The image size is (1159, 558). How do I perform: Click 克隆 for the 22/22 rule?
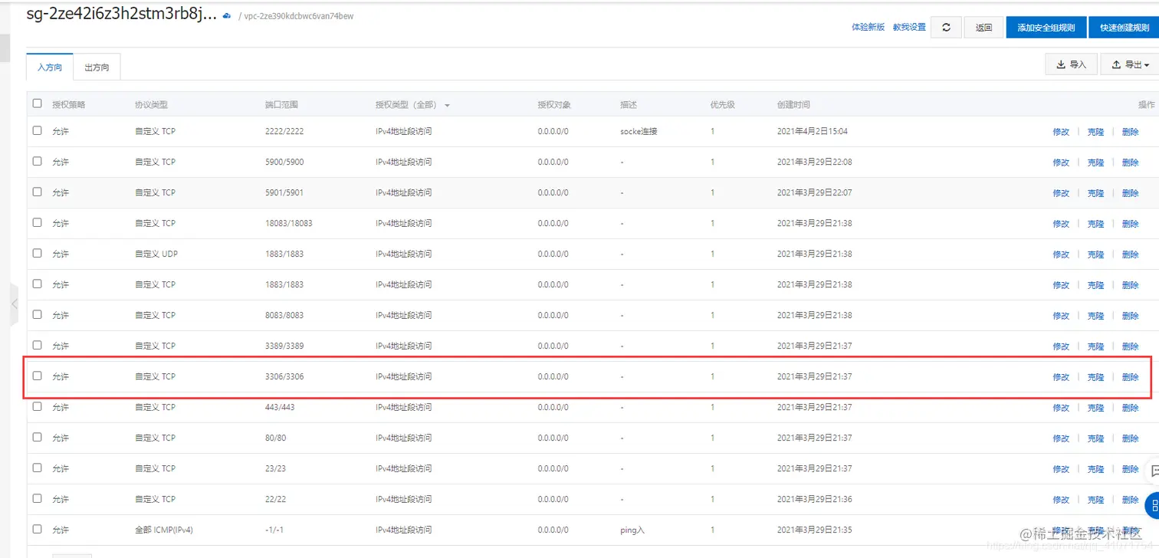[1095, 500]
